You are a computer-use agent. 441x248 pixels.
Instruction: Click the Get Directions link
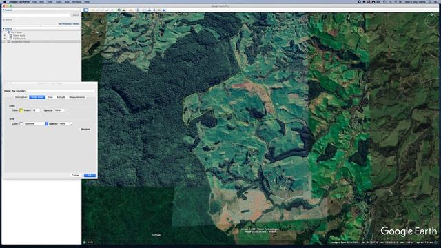65,24
